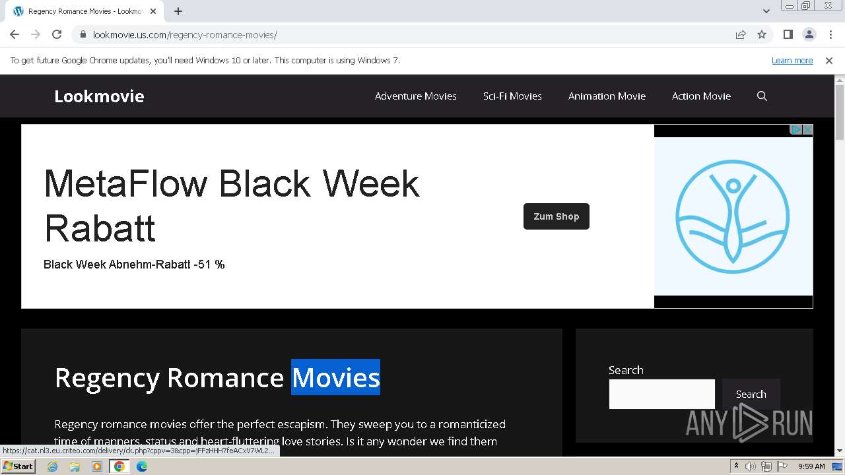This screenshot has height=475, width=845.
Task: Show hidden system tray icons
Action: [736, 466]
